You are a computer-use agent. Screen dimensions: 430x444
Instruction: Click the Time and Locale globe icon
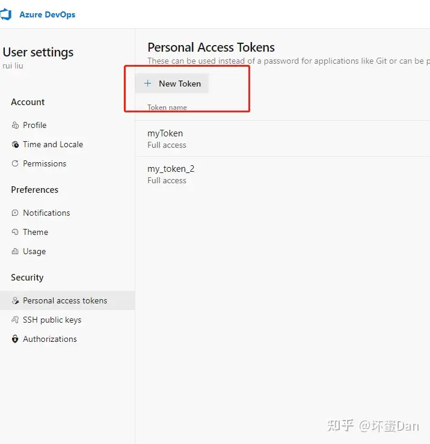pos(15,144)
